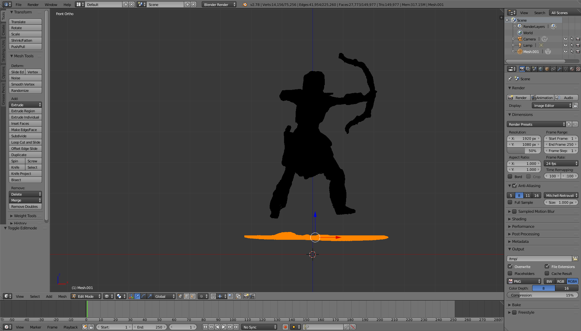The height and width of the screenshot is (331, 581).
Task: Enable Border render checkbox
Action: 510,176
